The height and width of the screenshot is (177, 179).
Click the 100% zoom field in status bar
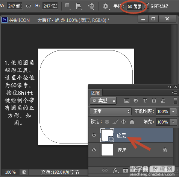11,172
